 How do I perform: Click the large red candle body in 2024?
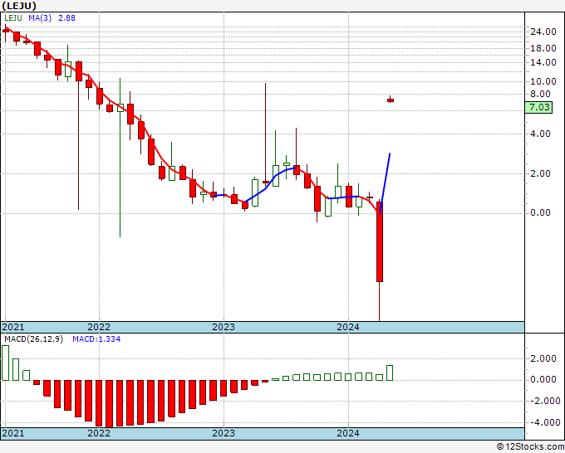(x=380, y=241)
